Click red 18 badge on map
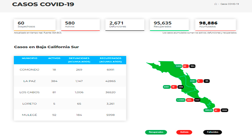This screenshot has height=139, width=252. pos(174,87)
